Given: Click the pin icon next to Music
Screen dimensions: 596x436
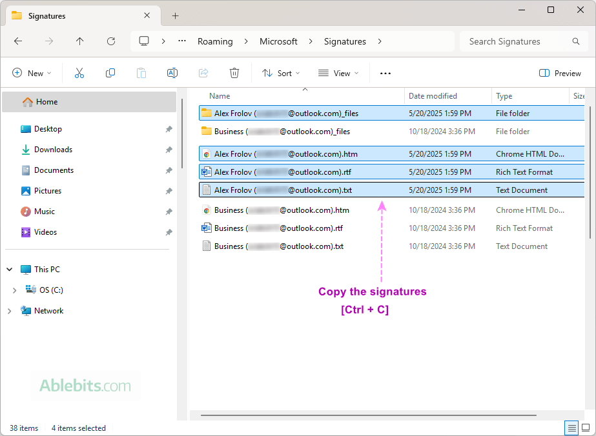Looking at the screenshot, I should pyautogui.click(x=169, y=212).
